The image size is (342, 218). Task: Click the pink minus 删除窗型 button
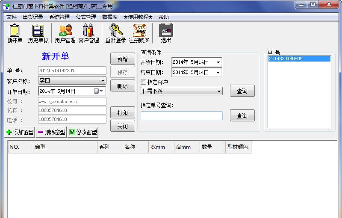pyautogui.click(x=51, y=132)
